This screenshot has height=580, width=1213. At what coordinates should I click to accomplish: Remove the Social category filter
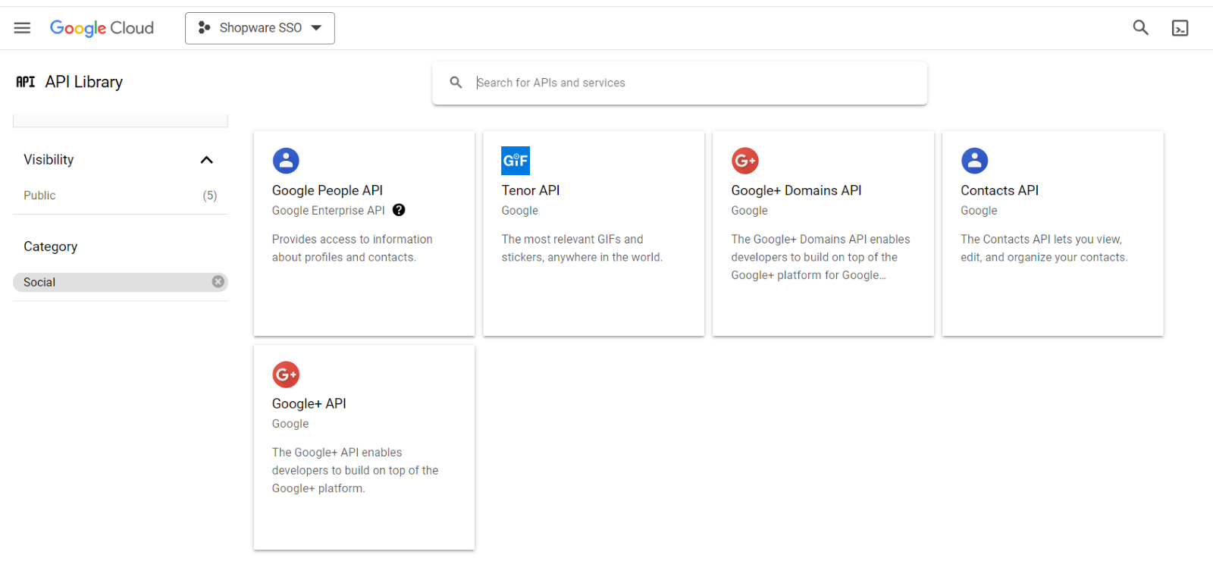point(218,282)
